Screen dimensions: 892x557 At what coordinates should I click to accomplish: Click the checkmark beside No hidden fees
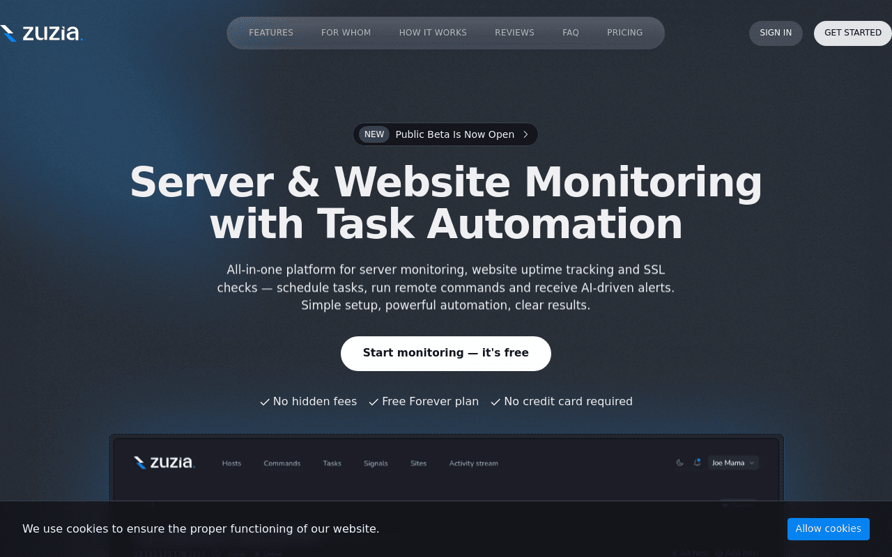(265, 402)
